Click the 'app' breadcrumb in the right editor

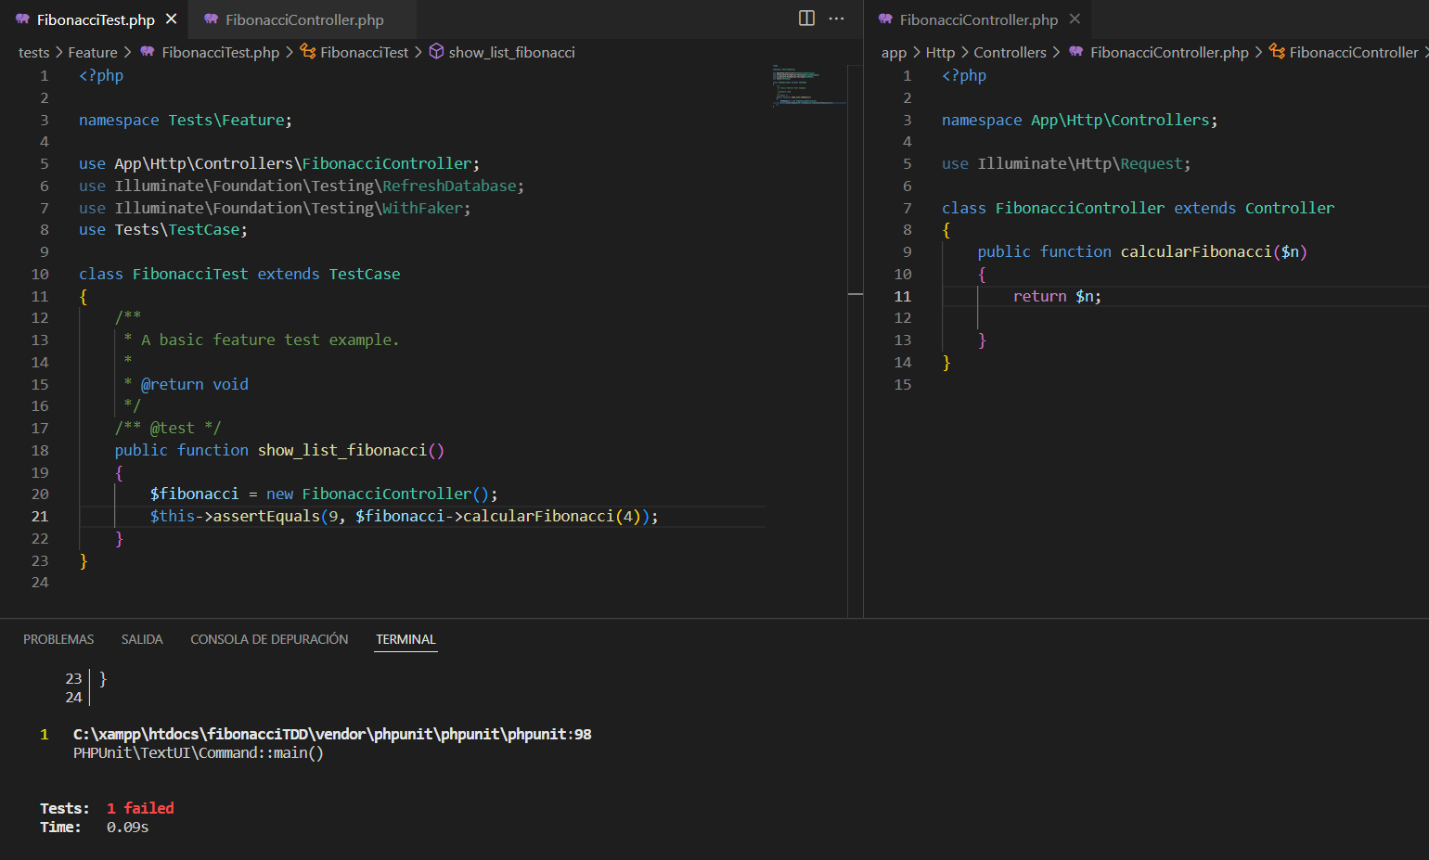pyautogui.click(x=894, y=53)
